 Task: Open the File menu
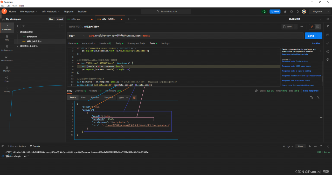point(3,6)
